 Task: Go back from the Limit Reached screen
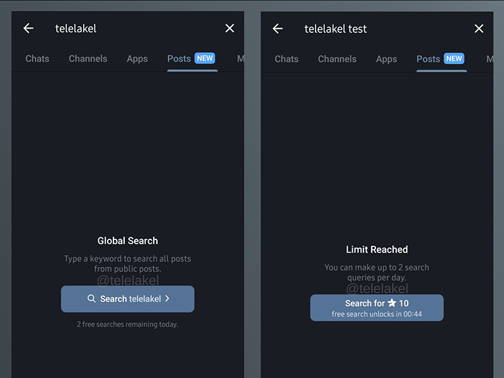click(x=278, y=28)
